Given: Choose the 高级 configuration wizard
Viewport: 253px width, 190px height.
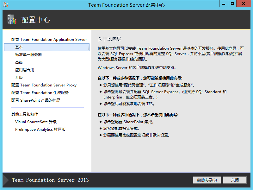Looking at the screenshot, I should coord(19,62).
